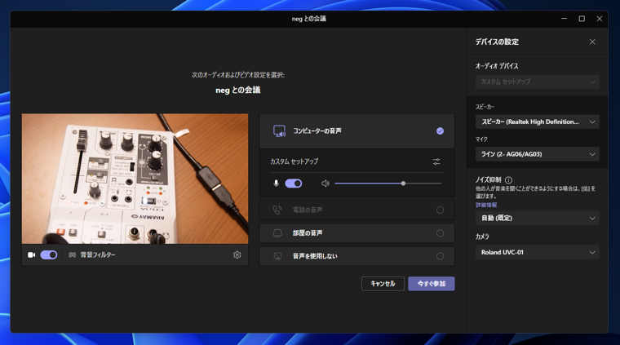Open the noise suppression auto dropdown
Screen dimensions: 620x345
pos(538,218)
